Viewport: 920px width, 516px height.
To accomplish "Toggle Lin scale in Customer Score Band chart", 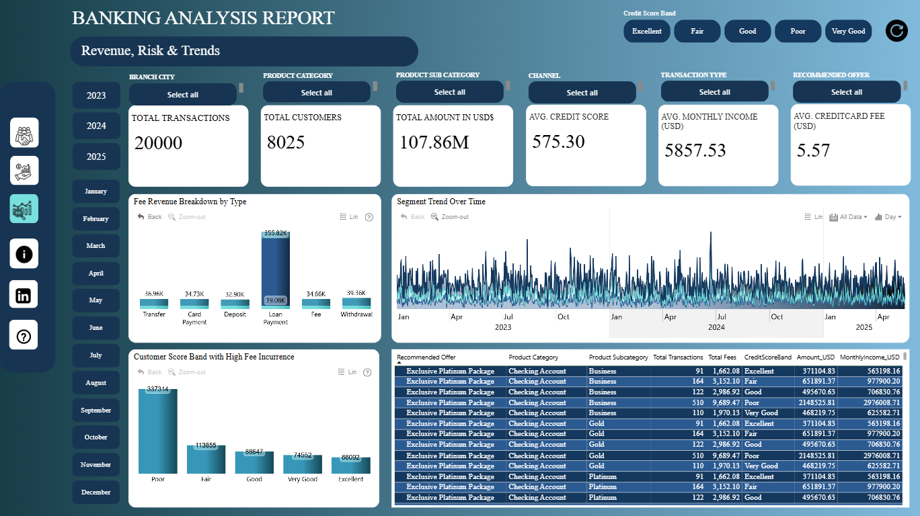I will (349, 372).
